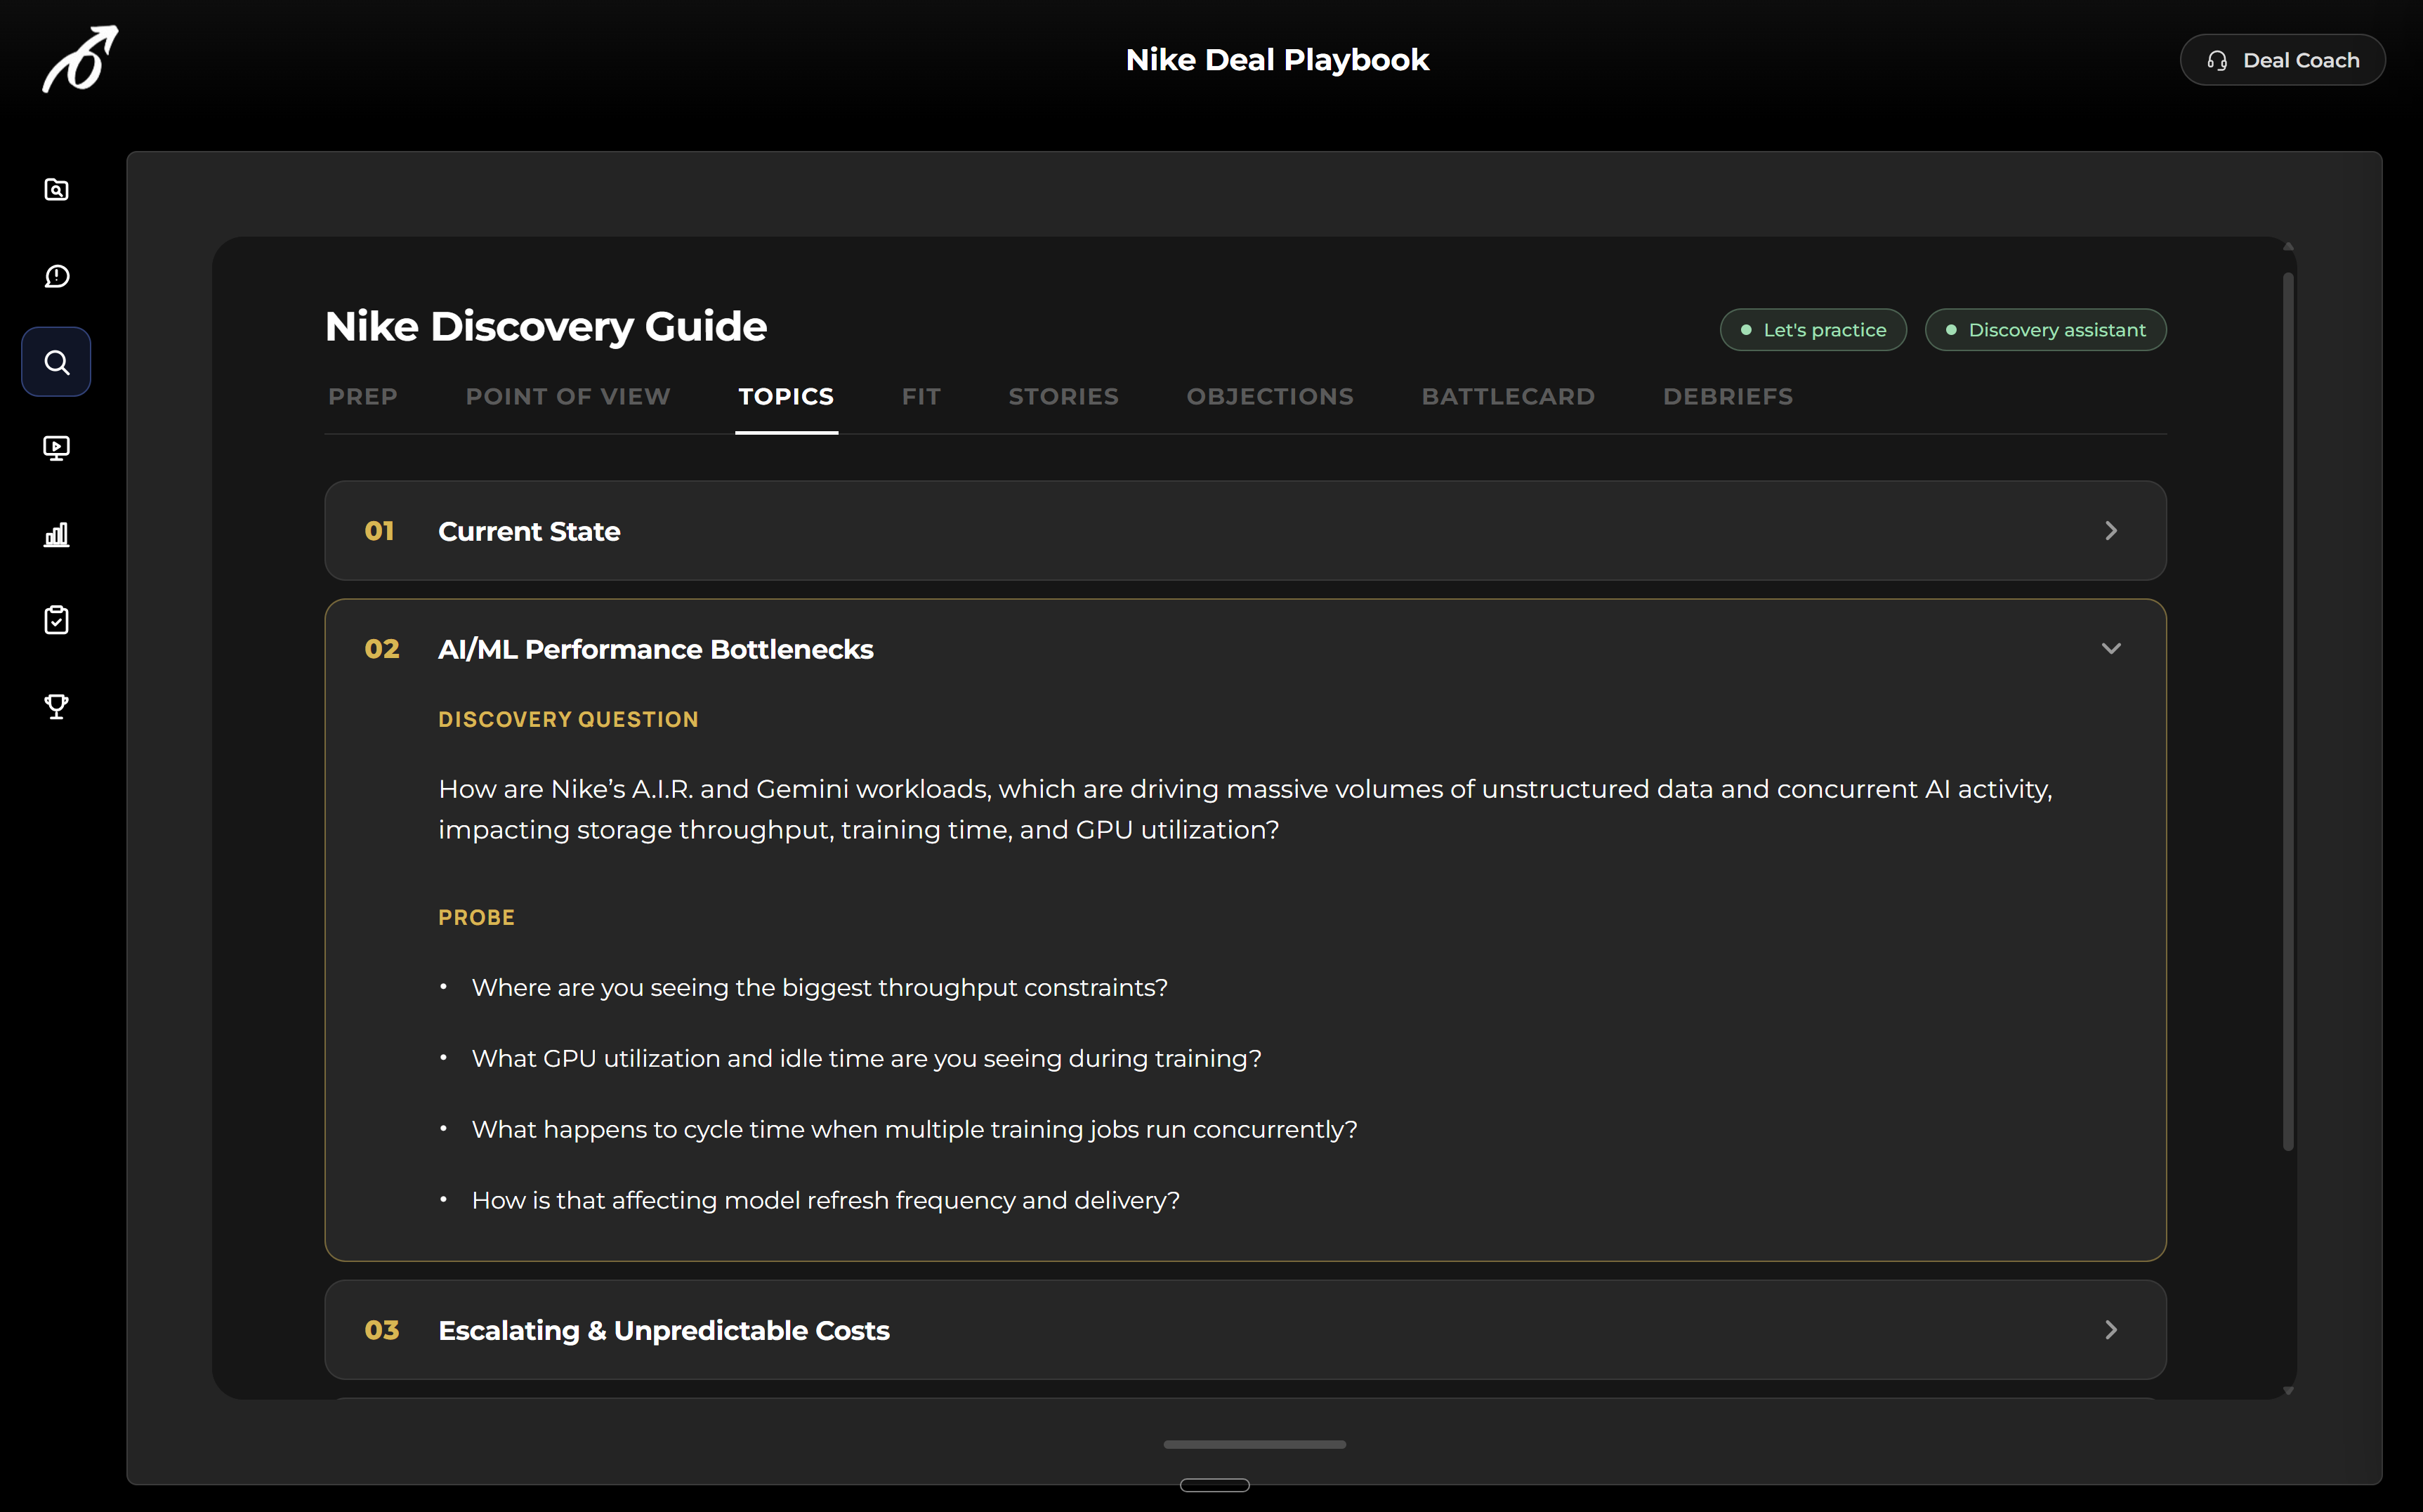Open the DEBRIEFS tab
2423x1512 pixels.
[x=1728, y=397]
